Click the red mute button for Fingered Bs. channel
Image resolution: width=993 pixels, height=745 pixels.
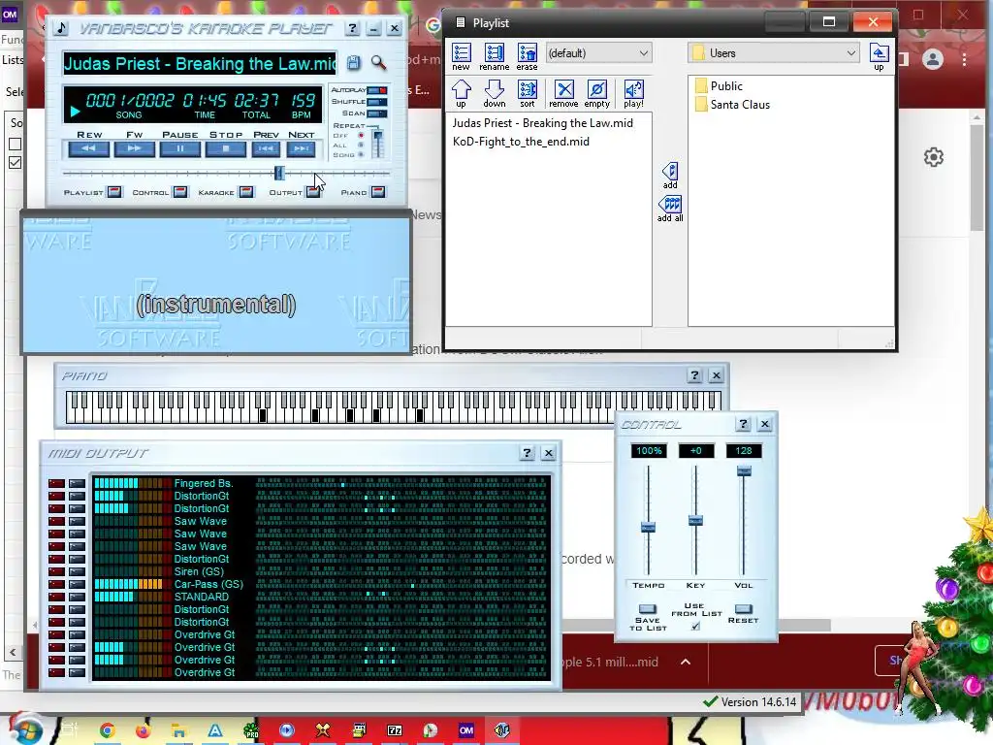56,483
